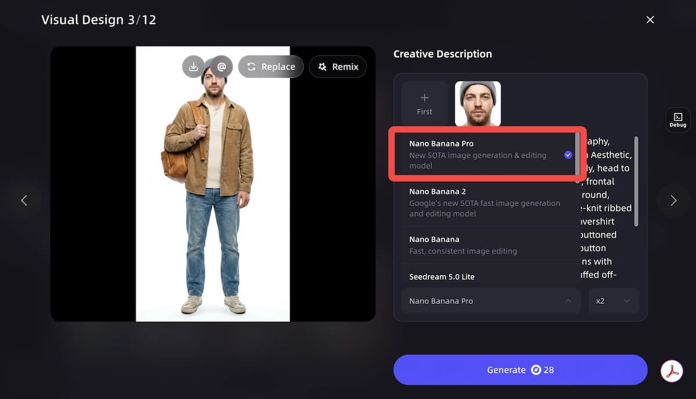696x399 pixels.
Task: Replace the current image
Action: [271, 67]
